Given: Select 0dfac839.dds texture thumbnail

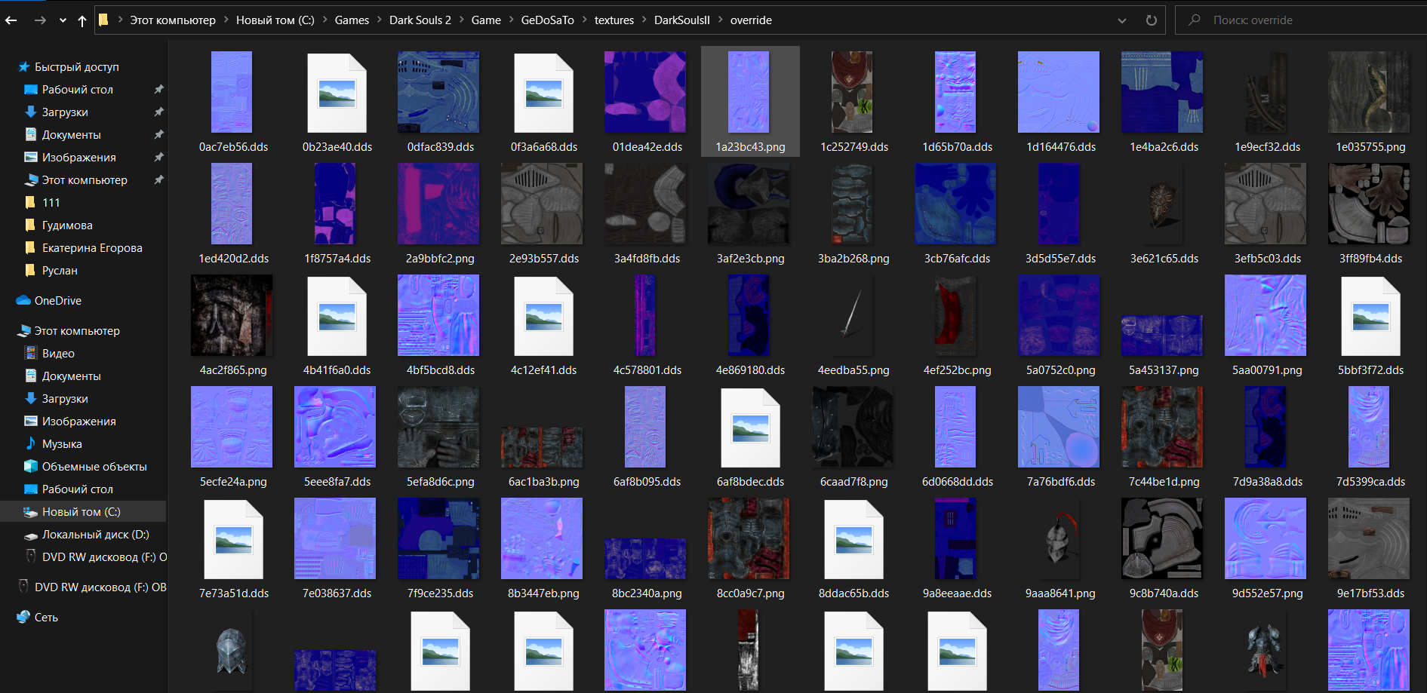Looking at the screenshot, I should [438, 92].
